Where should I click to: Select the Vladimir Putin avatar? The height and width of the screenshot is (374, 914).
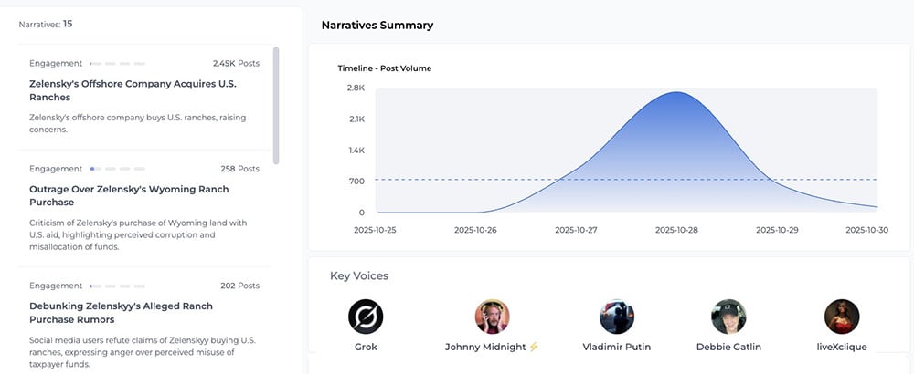pyautogui.click(x=617, y=317)
